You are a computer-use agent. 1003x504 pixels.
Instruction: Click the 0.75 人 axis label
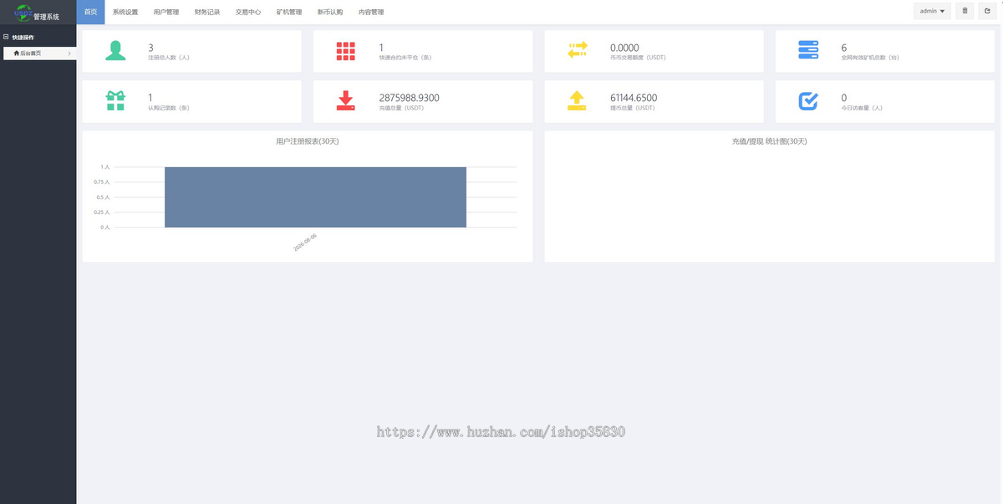tap(102, 182)
